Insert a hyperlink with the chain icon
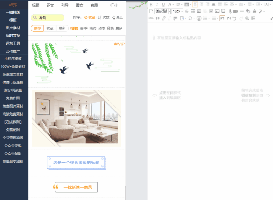 click(x=163, y=18)
